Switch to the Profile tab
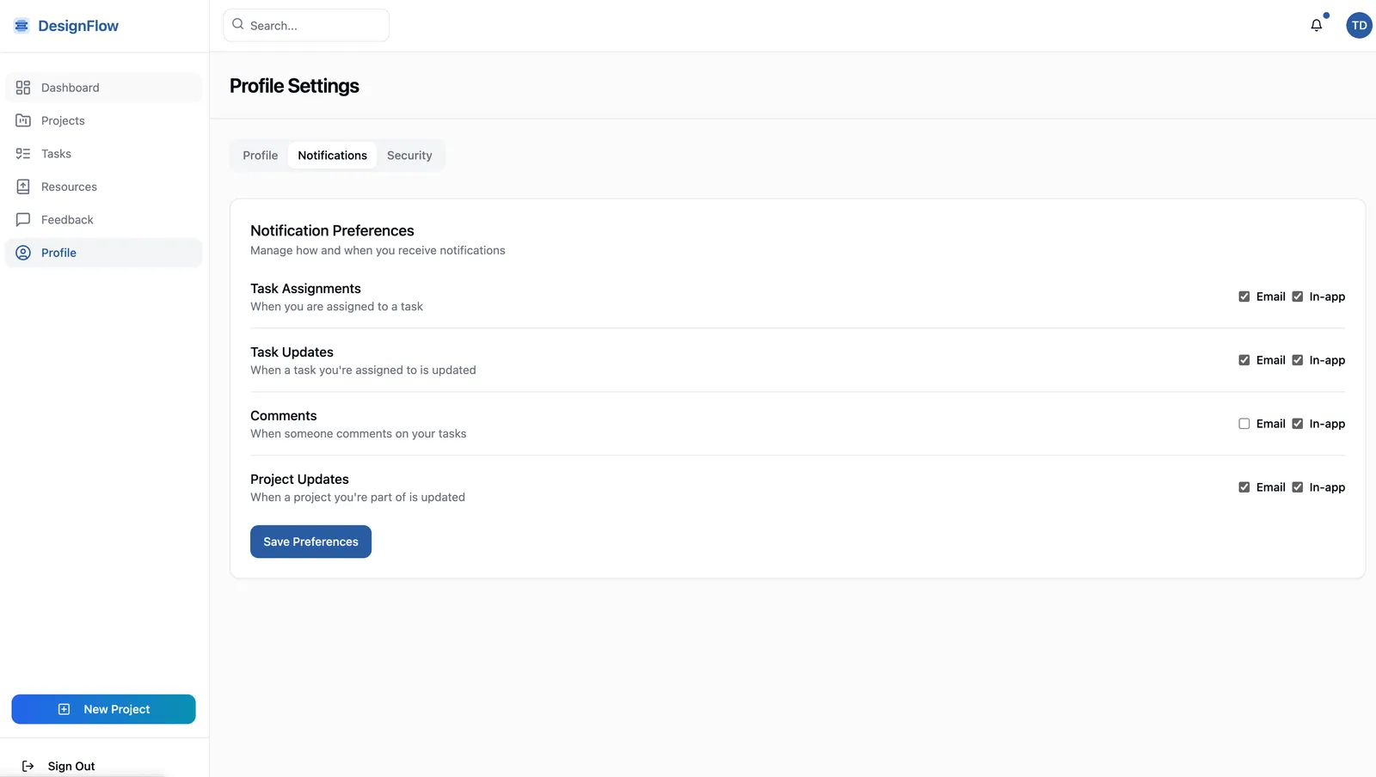Image resolution: width=1376 pixels, height=777 pixels. pyautogui.click(x=261, y=156)
